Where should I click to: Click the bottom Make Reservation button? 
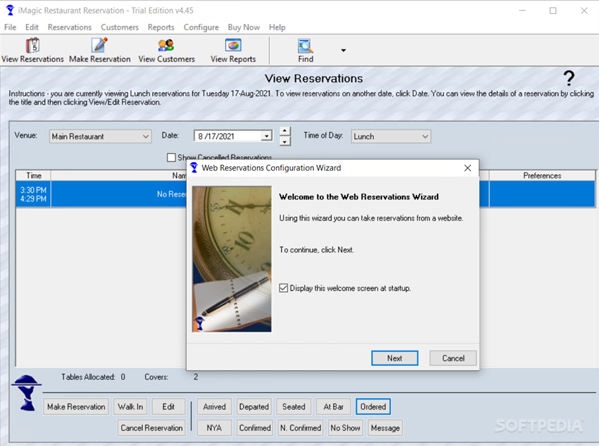tap(76, 407)
